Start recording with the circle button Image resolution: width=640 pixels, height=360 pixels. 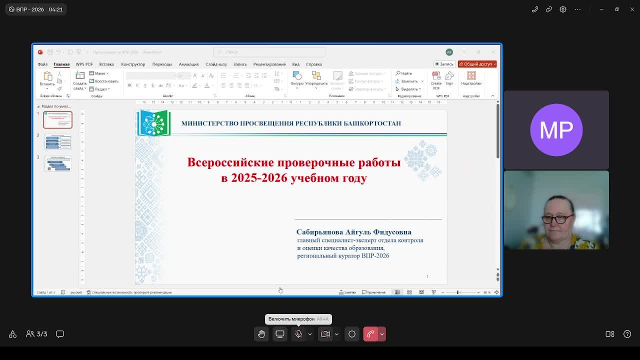352,334
